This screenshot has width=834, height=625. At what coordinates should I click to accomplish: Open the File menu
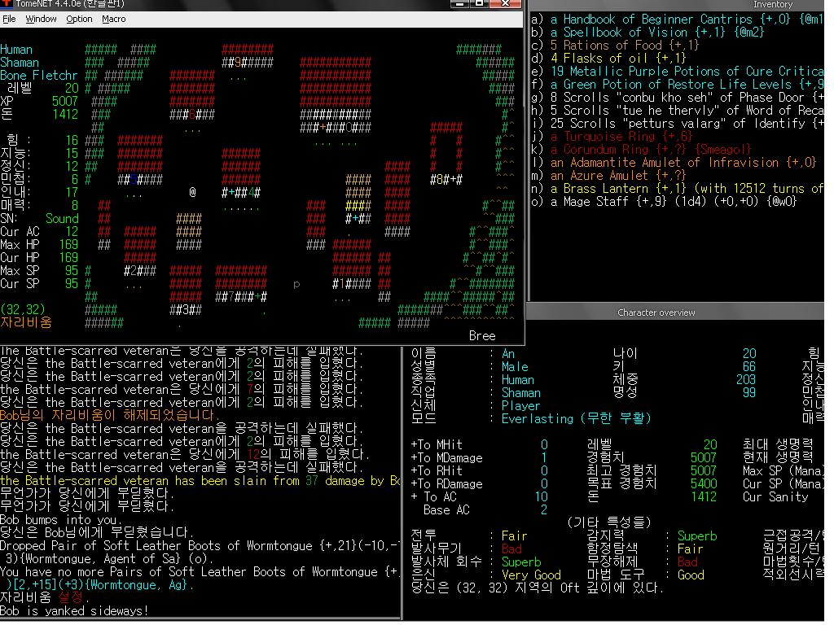9,20
